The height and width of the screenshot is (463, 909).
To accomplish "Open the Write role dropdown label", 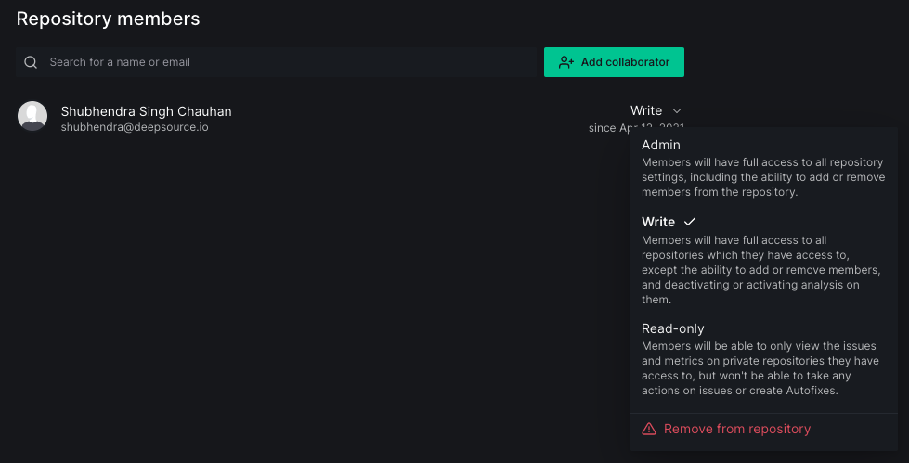I will 646,110.
